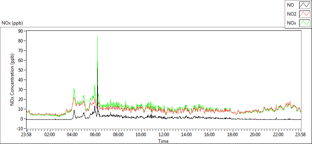Click the 18:00 time tick label

[x=232, y=134]
